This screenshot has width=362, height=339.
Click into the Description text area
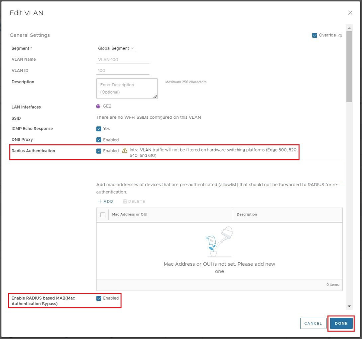[x=127, y=89]
